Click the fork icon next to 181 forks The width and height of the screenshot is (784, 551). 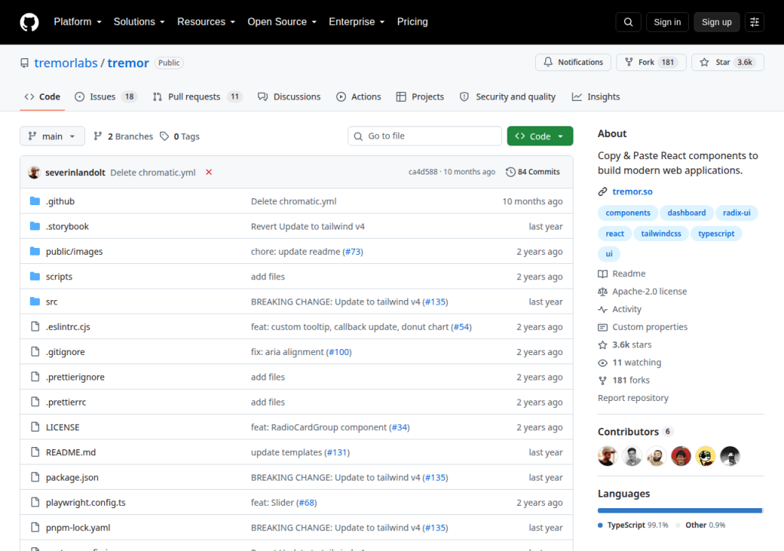[603, 380]
